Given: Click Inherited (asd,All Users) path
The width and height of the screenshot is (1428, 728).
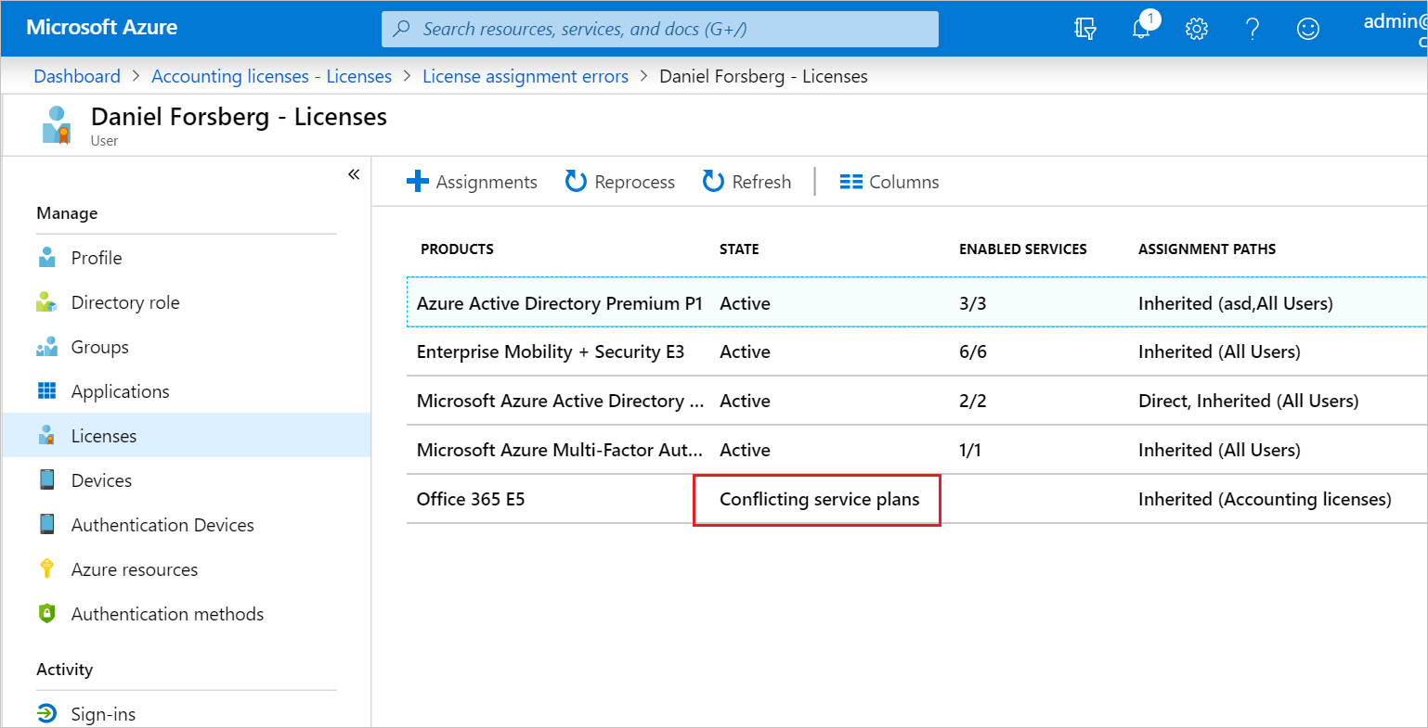Looking at the screenshot, I should coord(1236,303).
